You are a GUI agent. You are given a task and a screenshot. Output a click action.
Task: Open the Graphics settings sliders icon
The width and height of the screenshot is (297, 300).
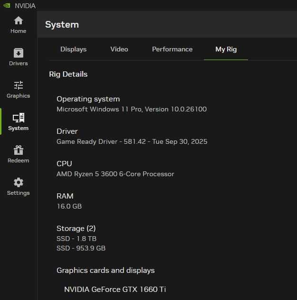19,85
